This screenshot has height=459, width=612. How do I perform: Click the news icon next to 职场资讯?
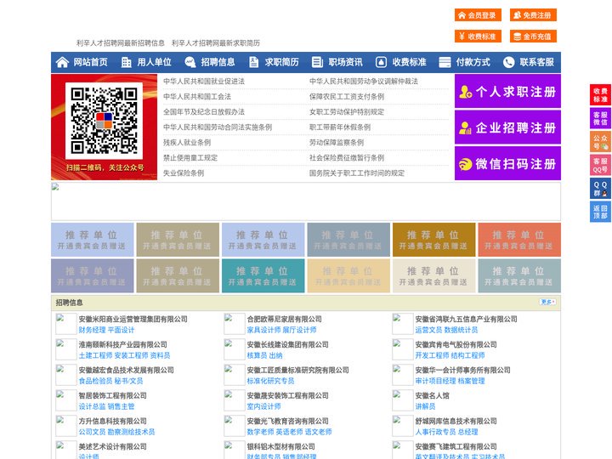317,62
